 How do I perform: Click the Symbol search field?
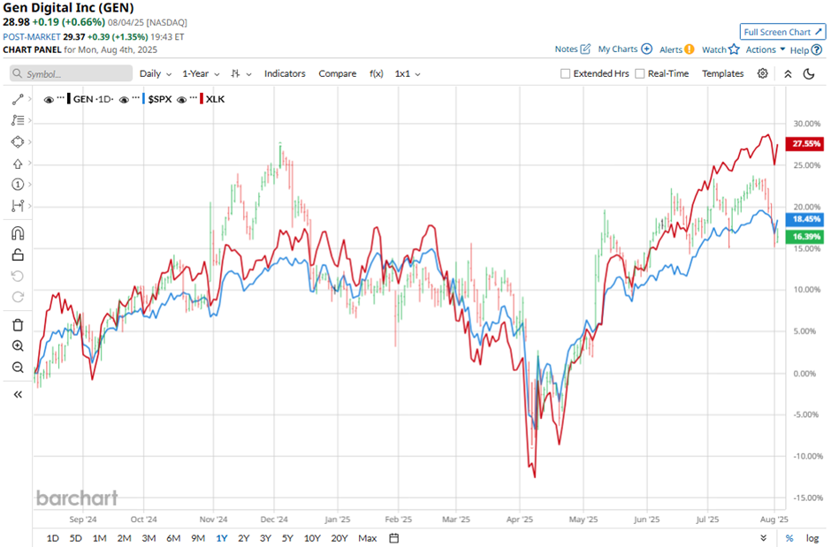(x=71, y=73)
